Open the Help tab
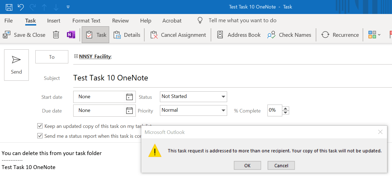The width and height of the screenshot is (392, 177). click(x=146, y=21)
